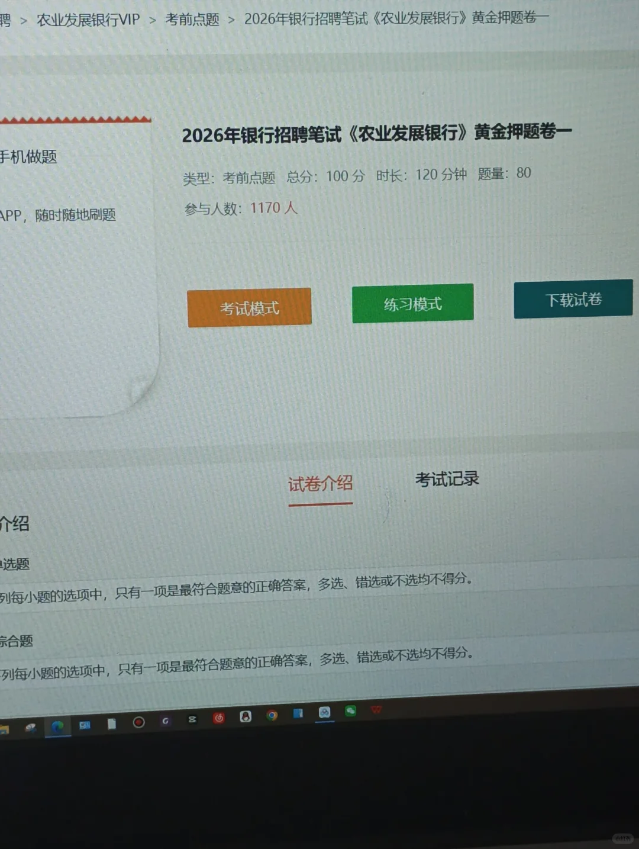The image size is (639, 849).
Task: Open Baidu Netdisk cloud icon in taskbar
Action: [324, 713]
